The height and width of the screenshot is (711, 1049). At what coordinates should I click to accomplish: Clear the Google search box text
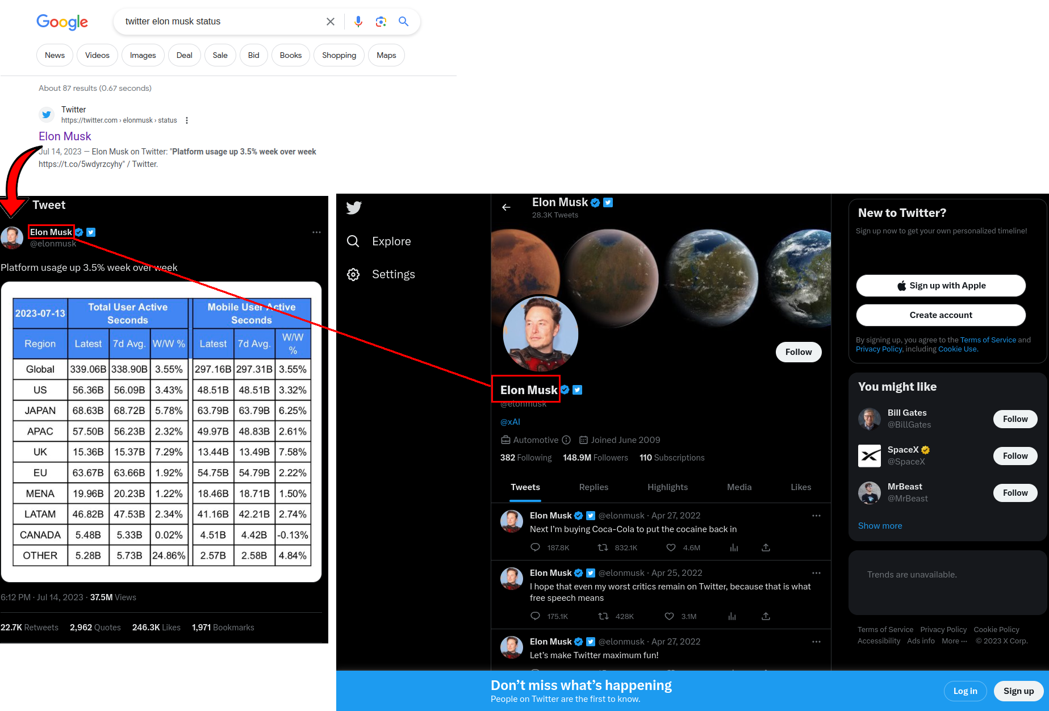(x=331, y=22)
